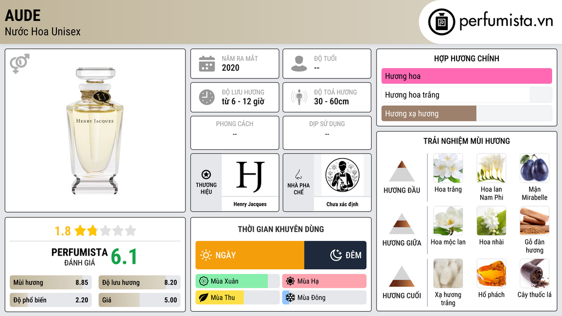This screenshot has height=316, width=562.
Task: Click the ĐÊM night segment
Action: 335,255
